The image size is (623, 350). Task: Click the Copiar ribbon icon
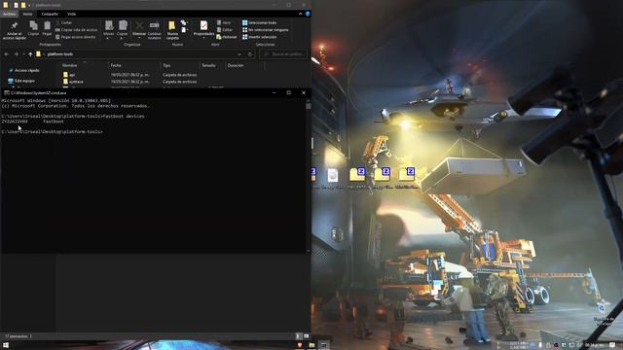point(33,26)
